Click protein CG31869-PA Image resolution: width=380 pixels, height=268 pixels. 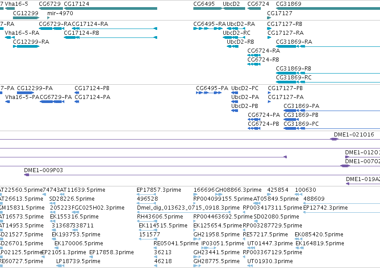301,106
